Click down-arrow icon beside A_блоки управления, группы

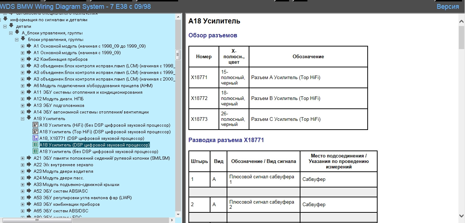tap(17, 33)
